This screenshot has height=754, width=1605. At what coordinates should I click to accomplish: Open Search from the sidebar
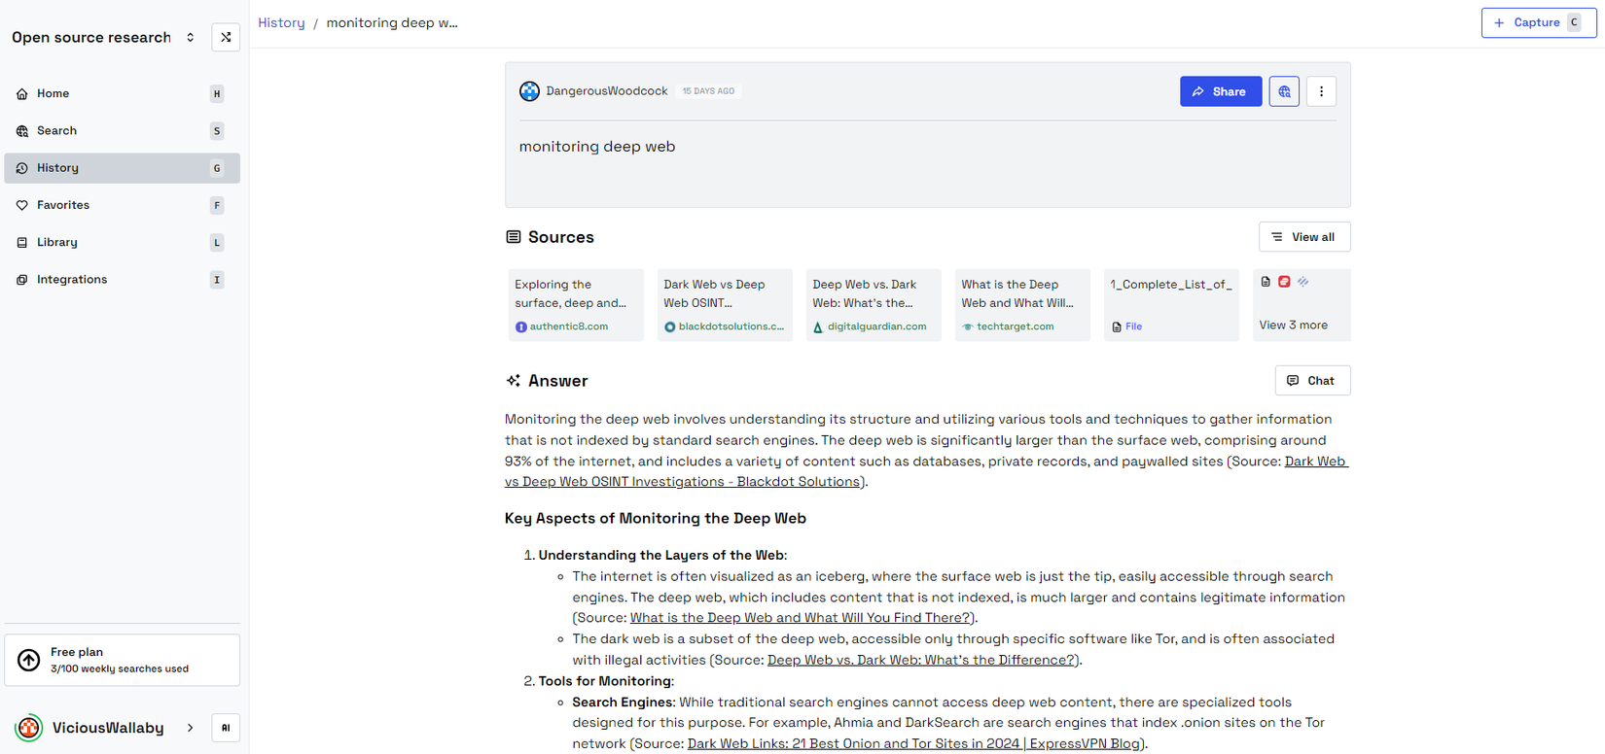[x=56, y=130]
